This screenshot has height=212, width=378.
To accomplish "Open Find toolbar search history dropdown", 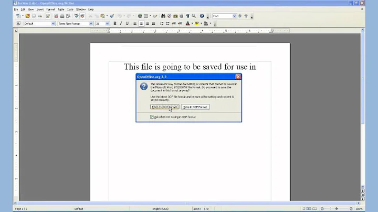I will coord(234,16).
